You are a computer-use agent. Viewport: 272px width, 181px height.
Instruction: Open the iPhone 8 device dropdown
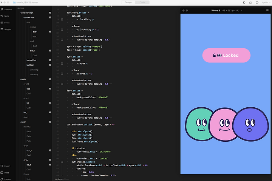(x=227, y=11)
